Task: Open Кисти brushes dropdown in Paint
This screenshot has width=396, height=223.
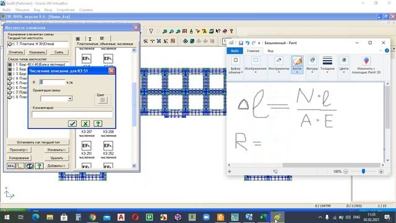Action: coord(297,65)
